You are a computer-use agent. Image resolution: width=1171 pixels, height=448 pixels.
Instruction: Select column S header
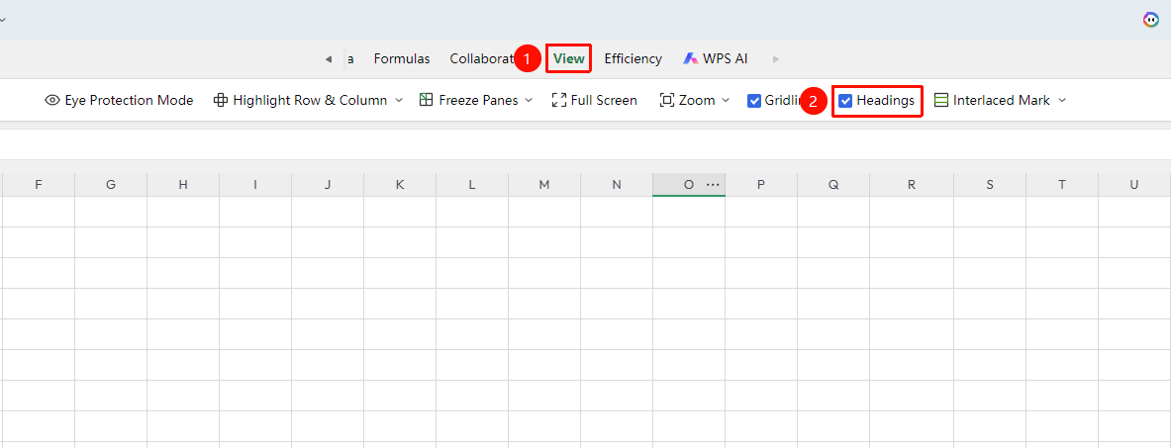990,184
